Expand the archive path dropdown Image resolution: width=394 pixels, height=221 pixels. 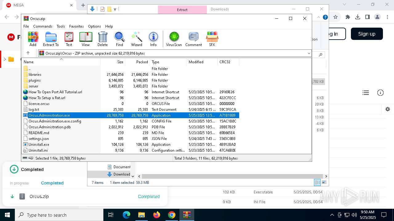coord(309,53)
